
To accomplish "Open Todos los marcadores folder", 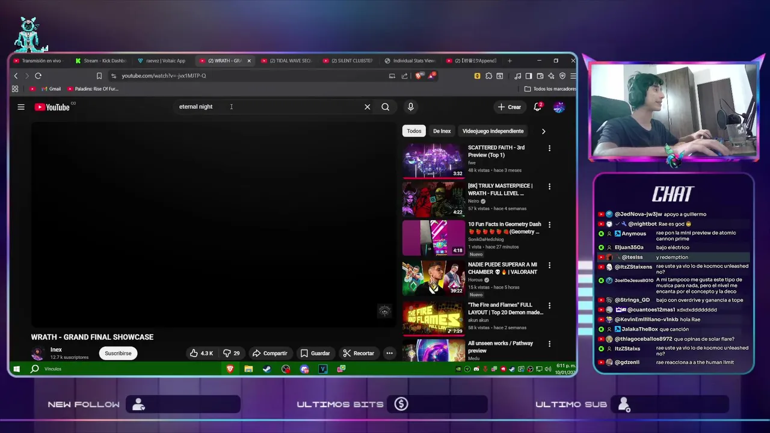I will click(x=550, y=89).
